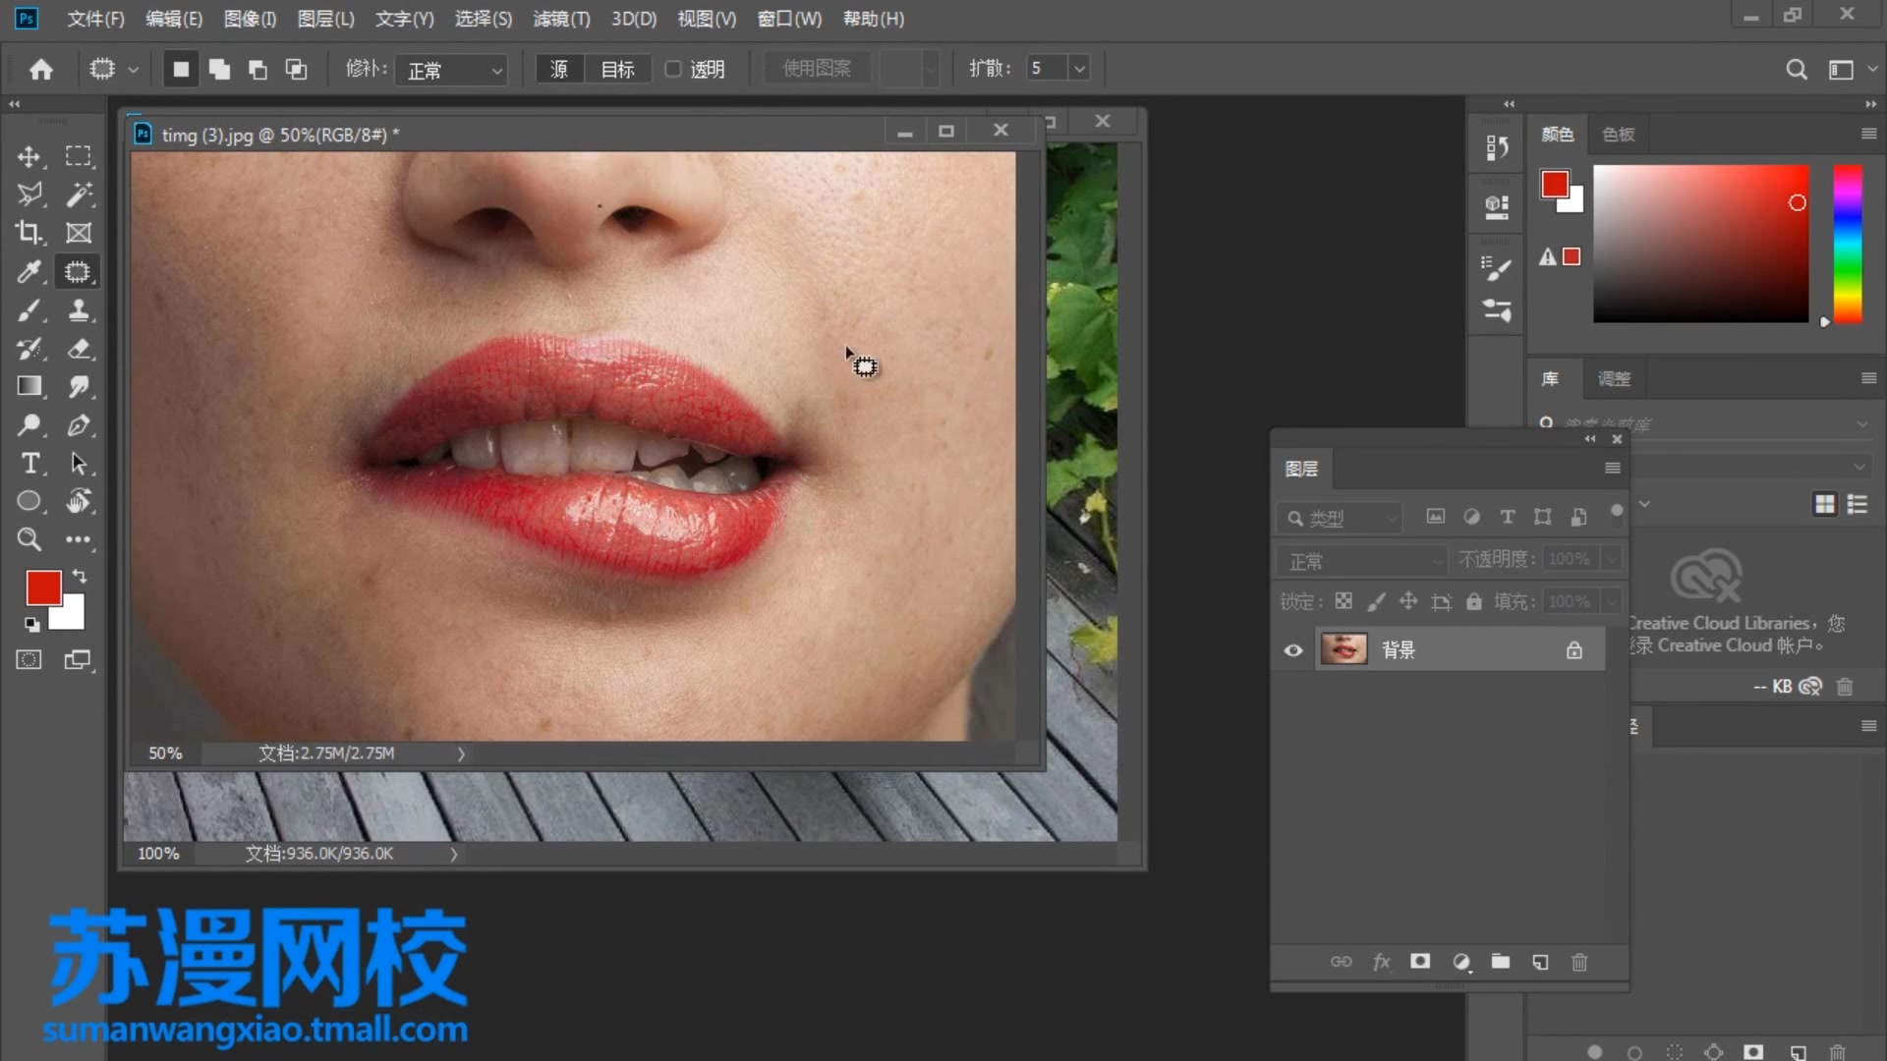Select the Clone Stamp tool
Viewport: 1887px width, 1061px height.
[79, 310]
